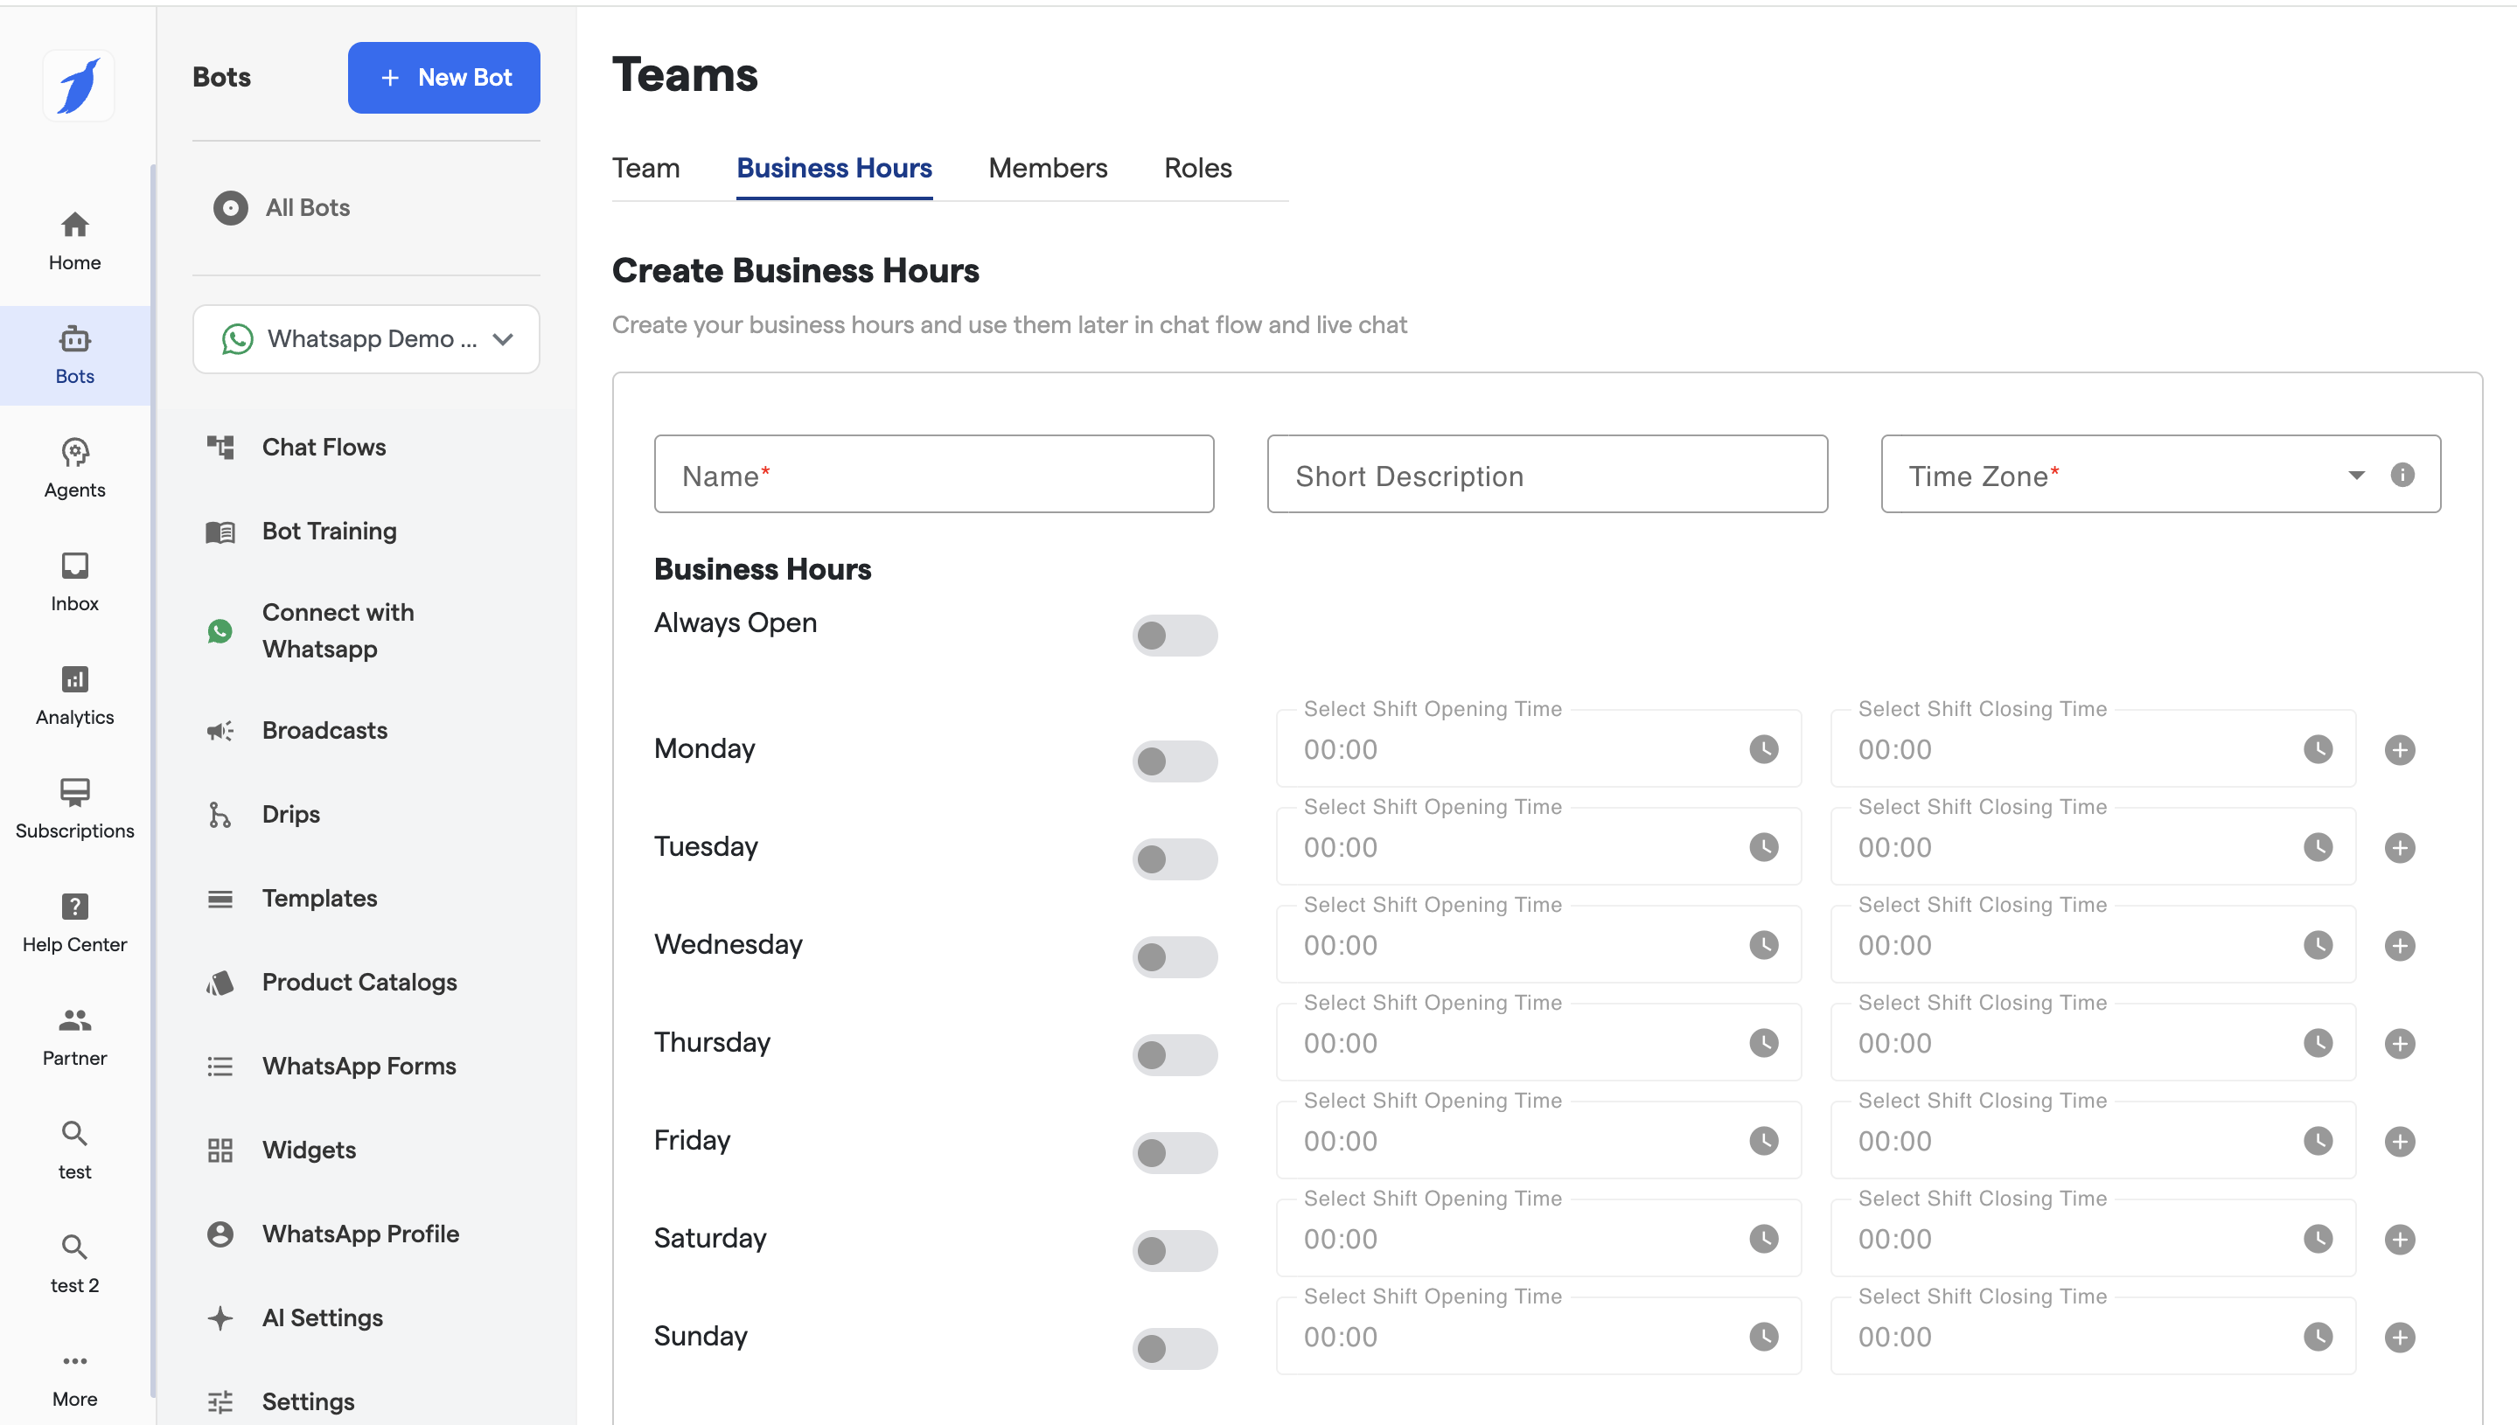Open the Roles tab
The height and width of the screenshot is (1425, 2517).
coord(1196,169)
